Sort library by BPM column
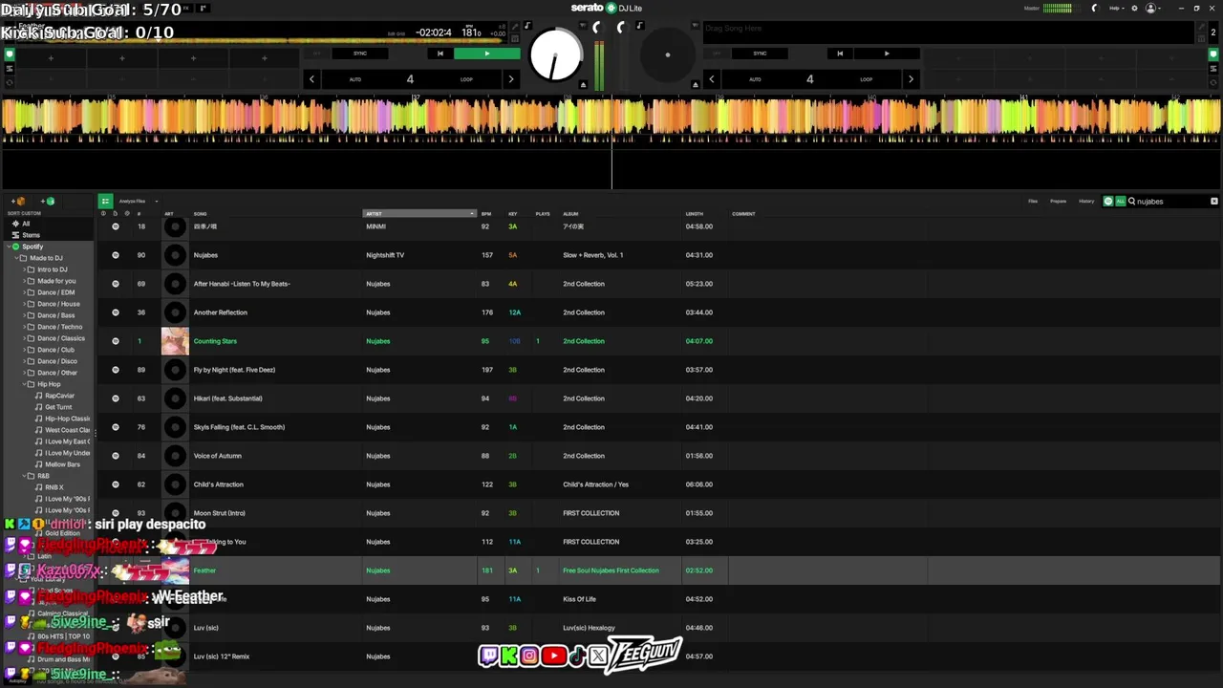 click(486, 214)
